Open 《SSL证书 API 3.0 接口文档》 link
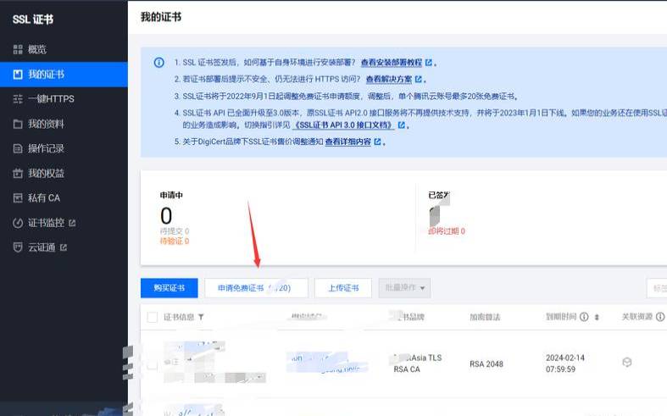The height and width of the screenshot is (416, 667). tap(343, 125)
